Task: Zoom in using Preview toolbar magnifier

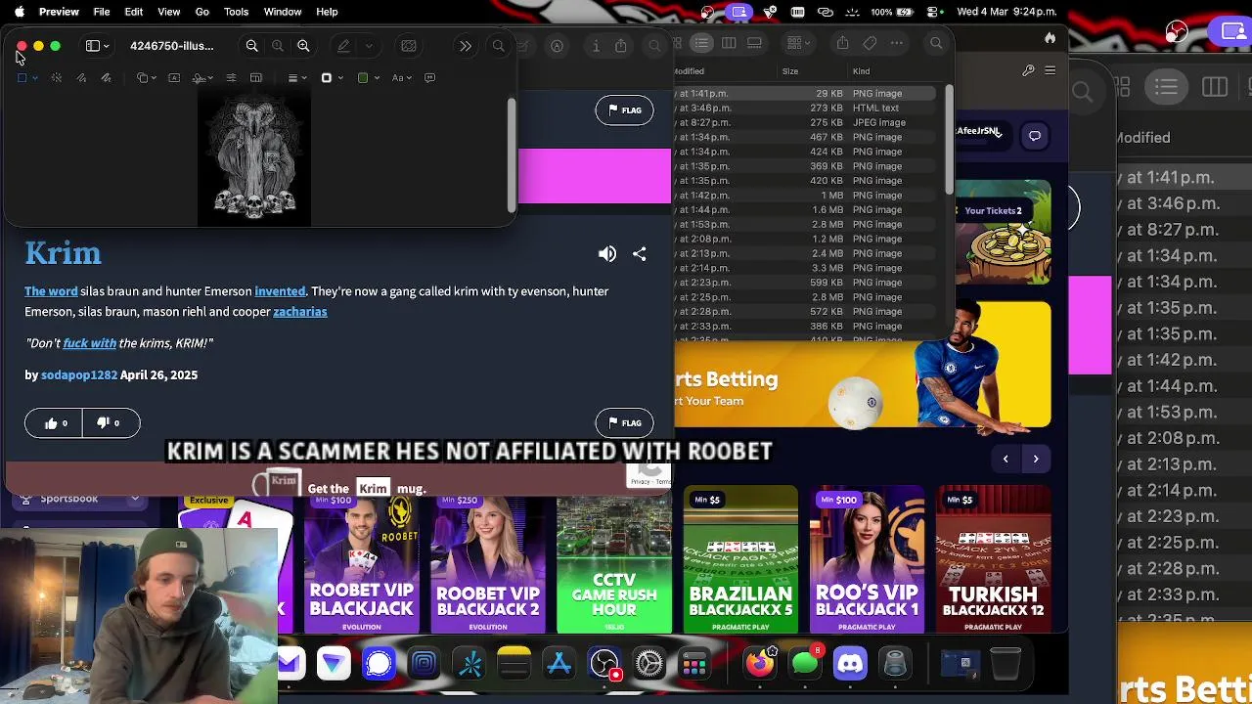Action: click(303, 46)
